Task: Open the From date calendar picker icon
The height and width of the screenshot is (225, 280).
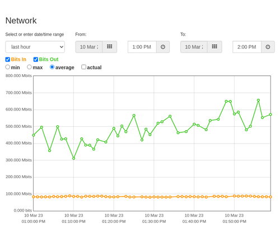Action: pos(110,47)
